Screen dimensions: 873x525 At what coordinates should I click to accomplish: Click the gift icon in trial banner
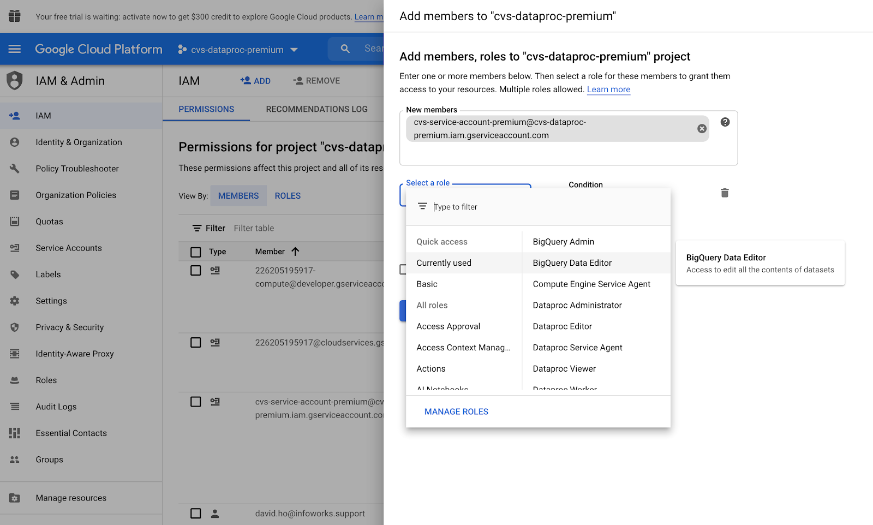[15, 16]
